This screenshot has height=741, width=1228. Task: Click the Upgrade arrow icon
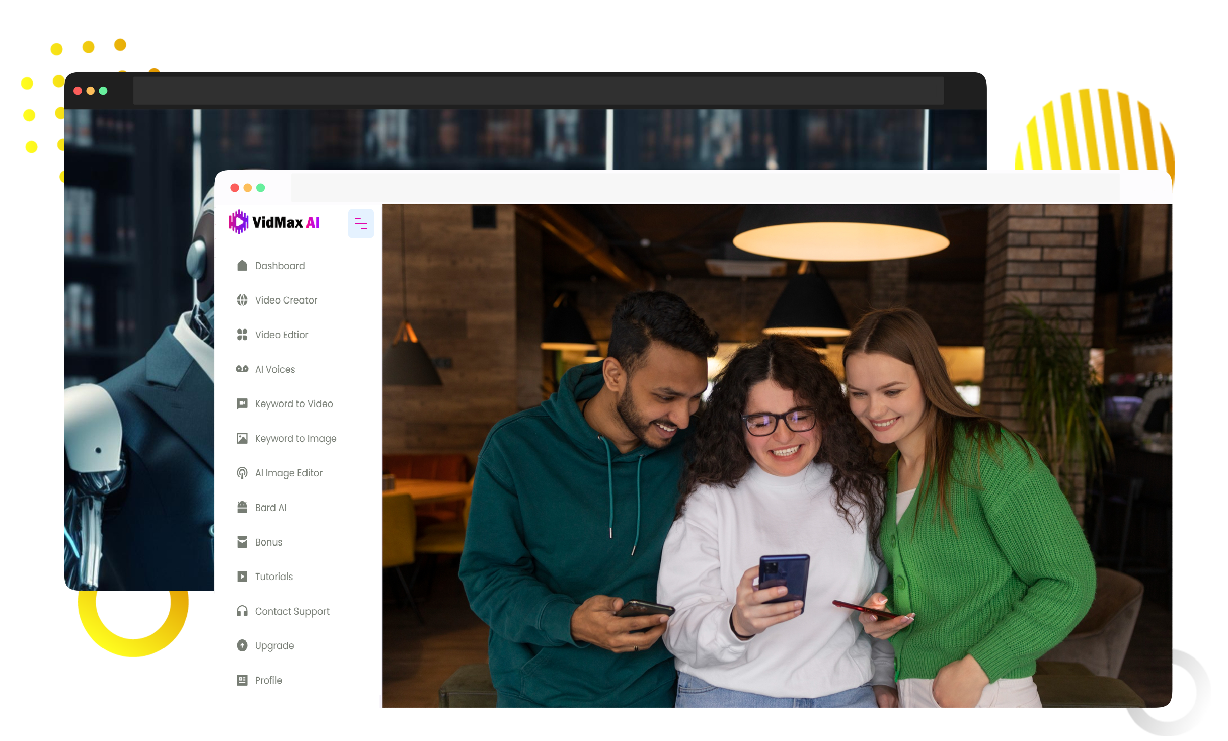tap(242, 645)
